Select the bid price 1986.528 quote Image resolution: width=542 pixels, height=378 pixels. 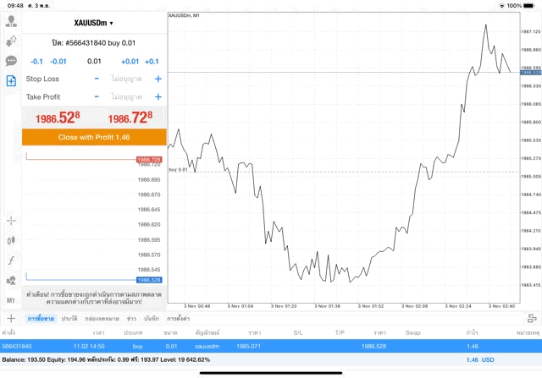(x=58, y=118)
